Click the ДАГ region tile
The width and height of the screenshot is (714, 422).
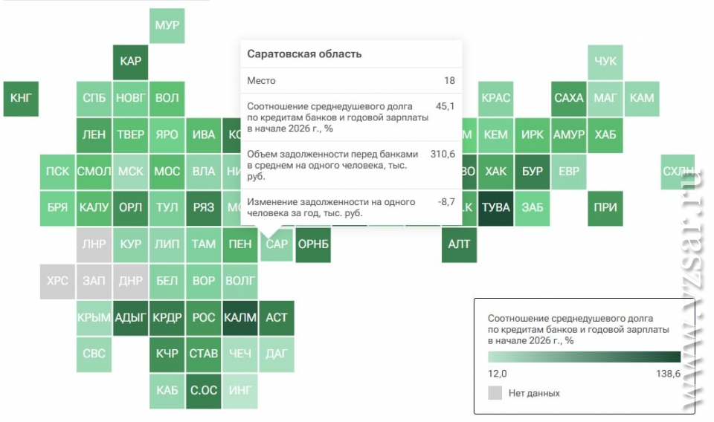coord(277,354)
